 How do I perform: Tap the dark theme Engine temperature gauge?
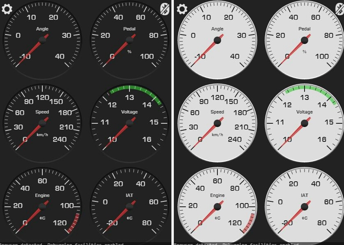[x=42, y=206]
